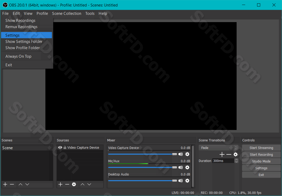
Task: Toggle visibility eye of Video Capture Device source
Action: (60, 148)
